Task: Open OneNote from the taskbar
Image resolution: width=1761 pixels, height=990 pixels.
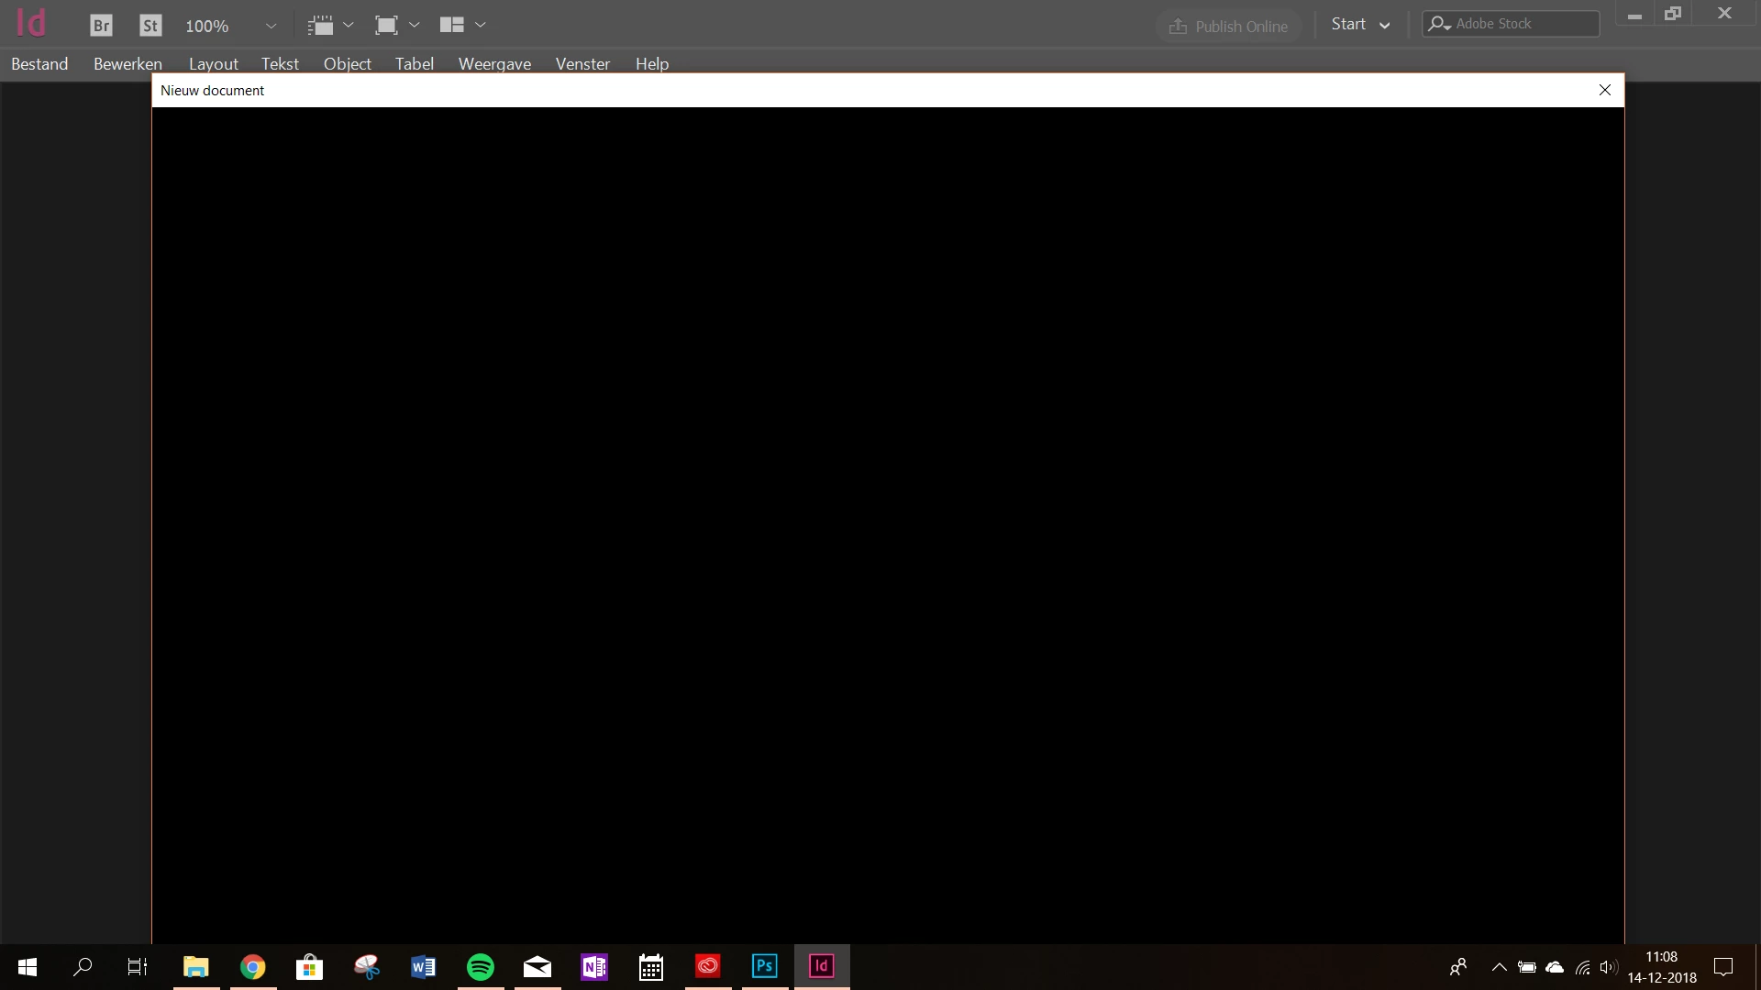Action: coord(593,966)
